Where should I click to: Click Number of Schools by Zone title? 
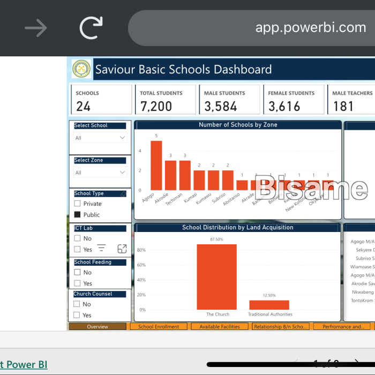pyautogui.click(x=238, y=125)
